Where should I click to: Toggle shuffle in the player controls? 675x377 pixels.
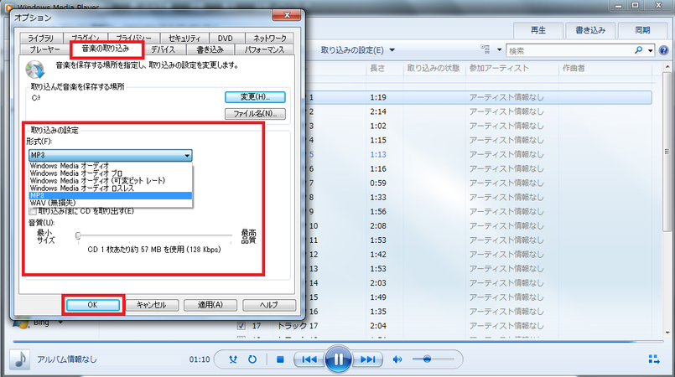pyautogui.click(x=233, y=359)
